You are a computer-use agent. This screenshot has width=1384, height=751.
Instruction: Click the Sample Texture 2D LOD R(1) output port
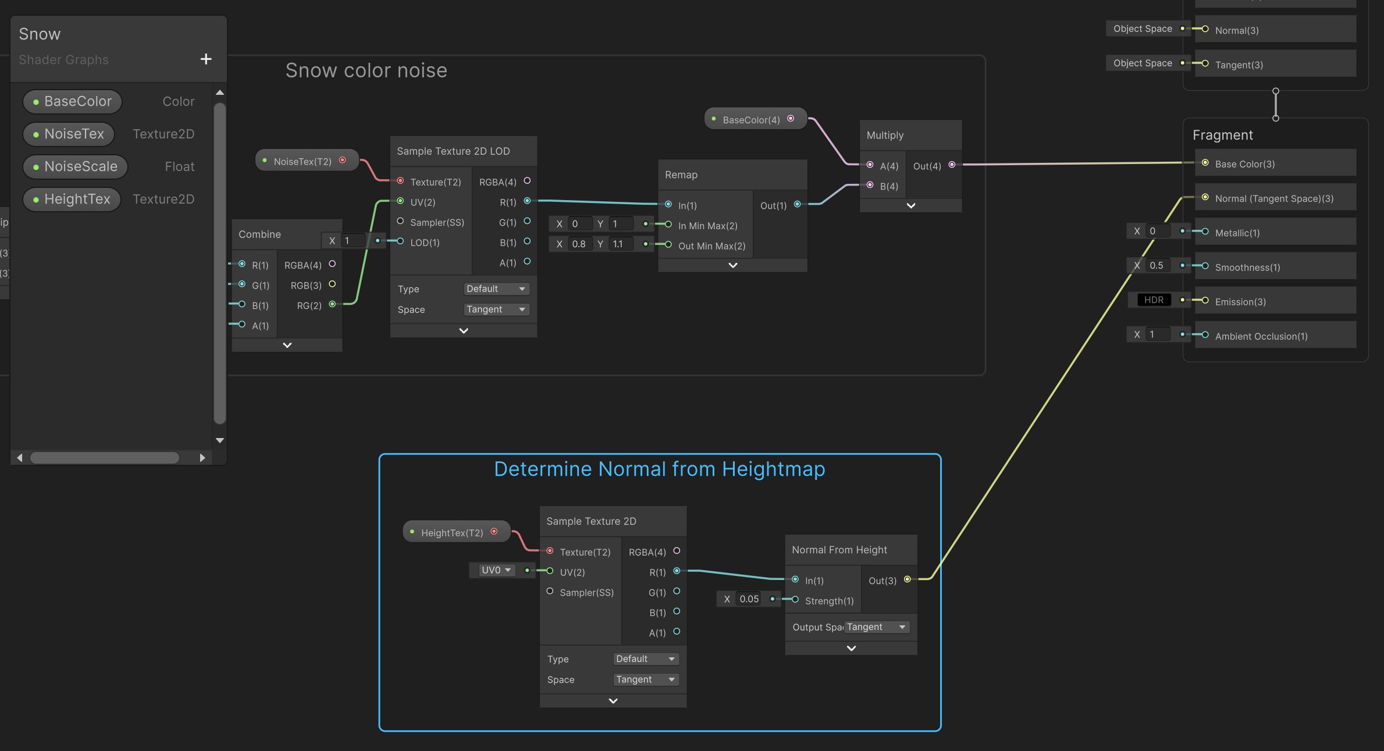click(x=527, y=201)
